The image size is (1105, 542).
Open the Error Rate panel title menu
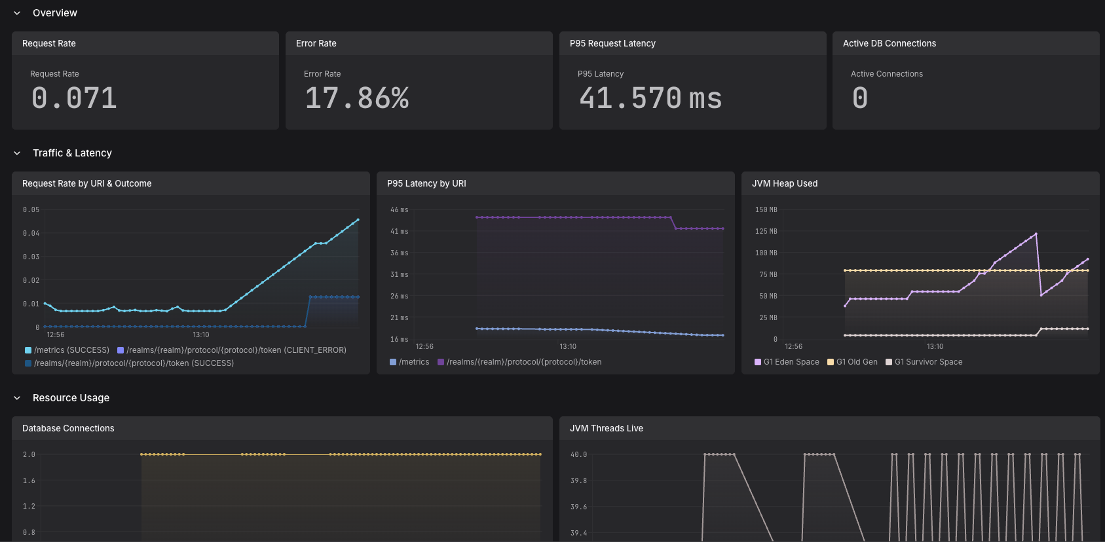[x=316, y=43]
